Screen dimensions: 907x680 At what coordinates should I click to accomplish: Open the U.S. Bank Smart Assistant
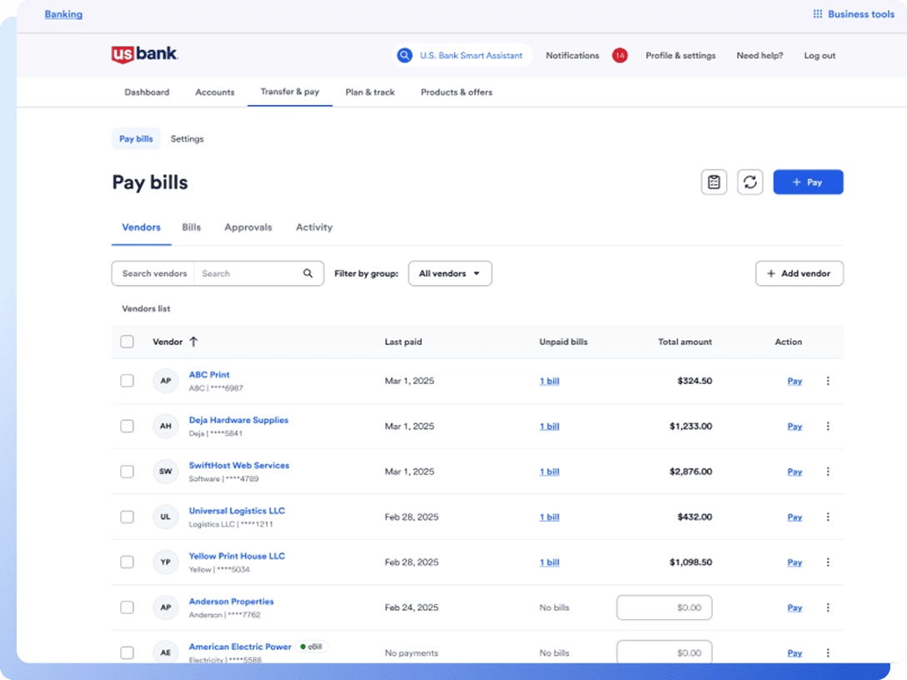(462, 56)
